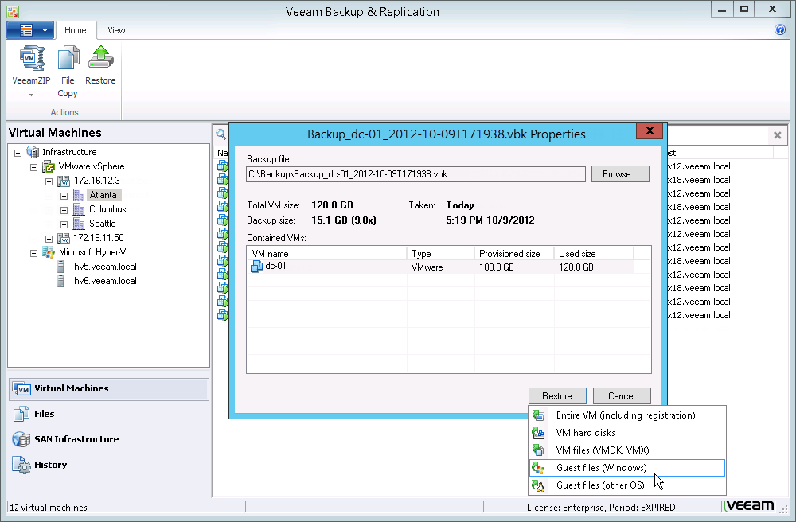Select VM hard disks restore option
The width and height of the screenshot is (796, 522).
(x=585, y=433)
